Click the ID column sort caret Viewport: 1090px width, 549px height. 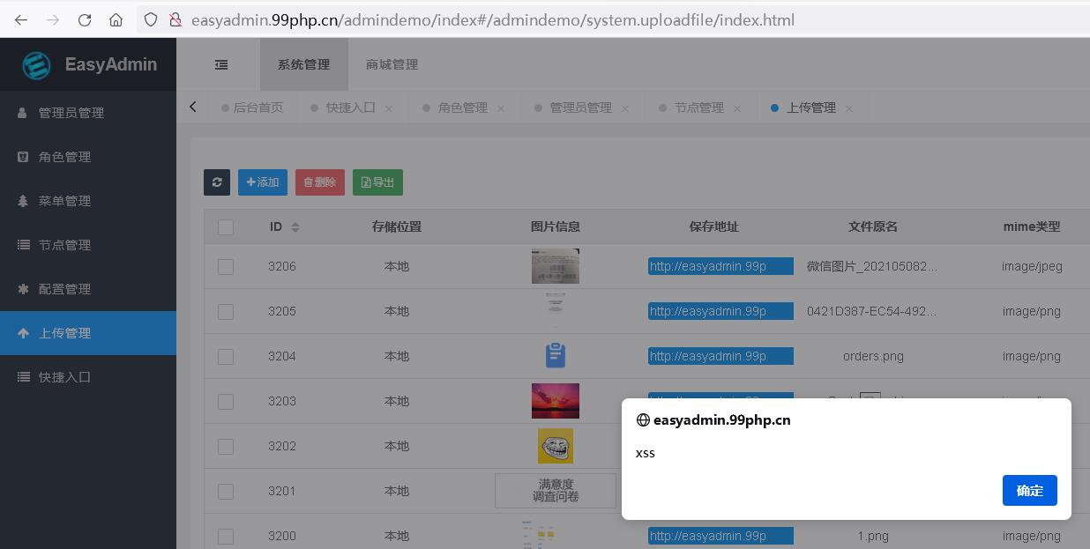click(295, 226)
